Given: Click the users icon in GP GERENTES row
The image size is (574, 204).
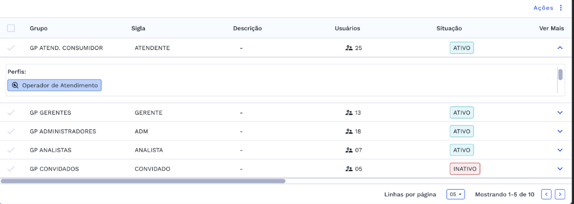Looking at the screenshot, I should [349, 112].
